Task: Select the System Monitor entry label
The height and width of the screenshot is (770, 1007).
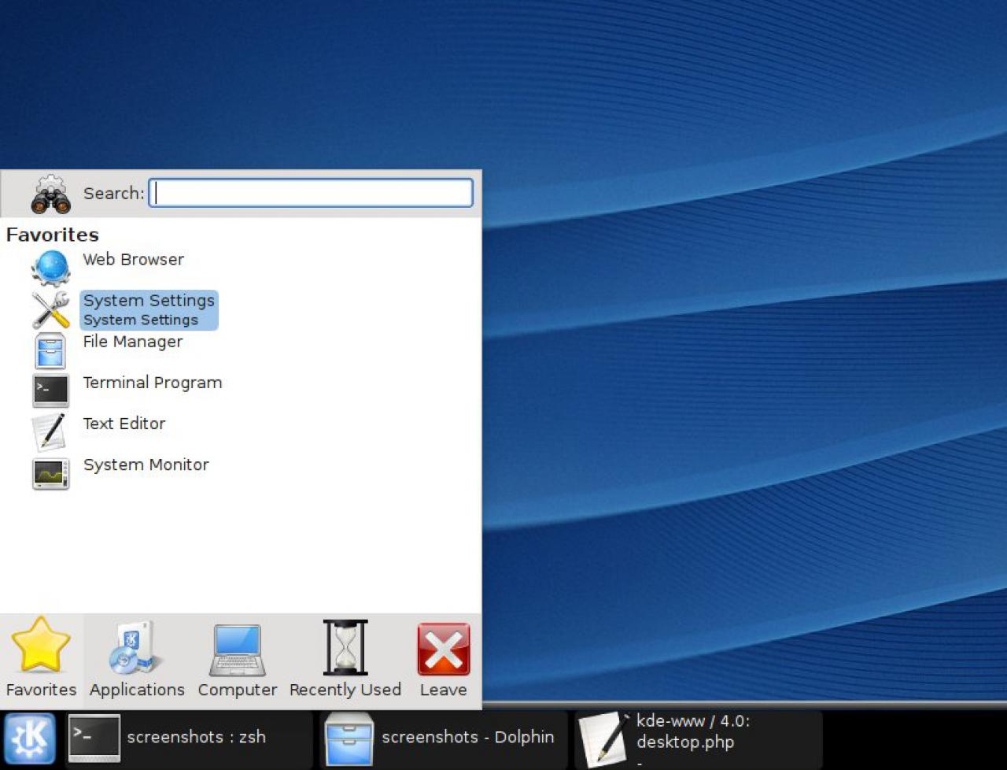Action: (146, 465)
